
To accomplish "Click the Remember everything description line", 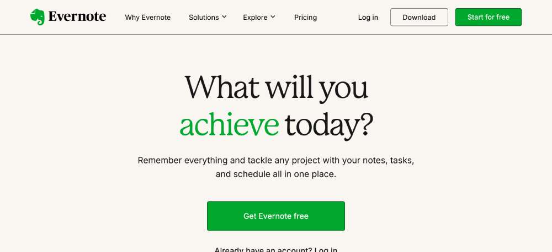I will click(276, 161).
